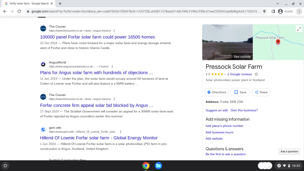Screen dimensions: 304x171
Task: Click The Courier favicon of first result
Action: tap(43, 29)
